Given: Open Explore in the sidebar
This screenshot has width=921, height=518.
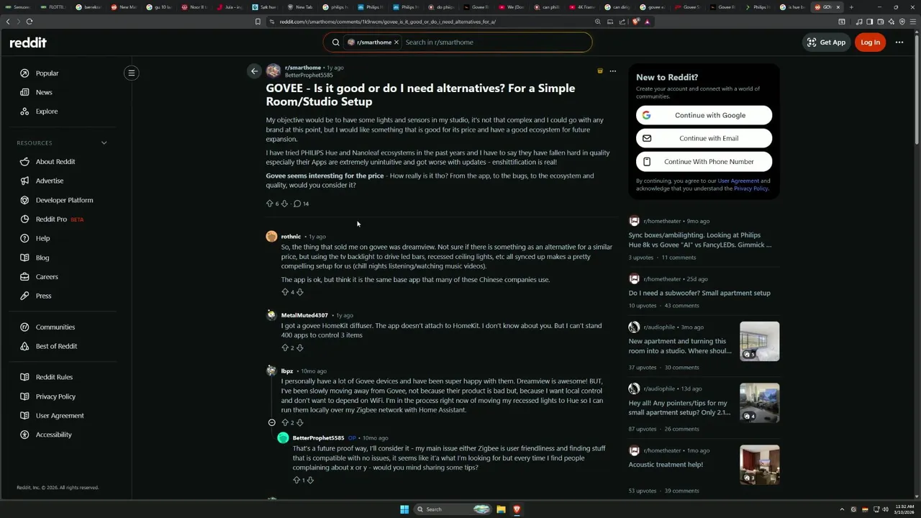Looking at the screenshot, I should (47, 112).
